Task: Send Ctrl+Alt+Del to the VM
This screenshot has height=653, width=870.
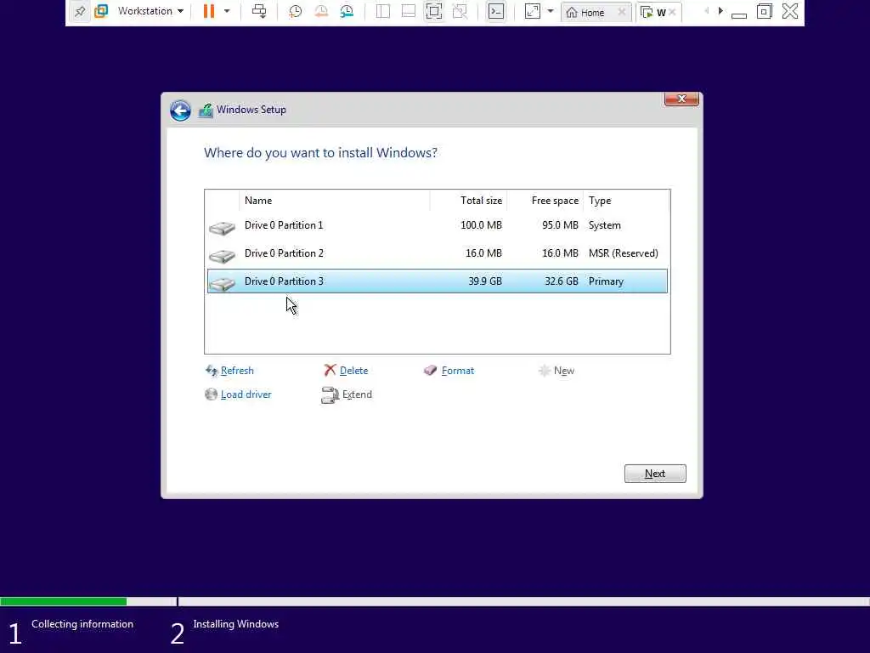Action: tap(259, 11)
